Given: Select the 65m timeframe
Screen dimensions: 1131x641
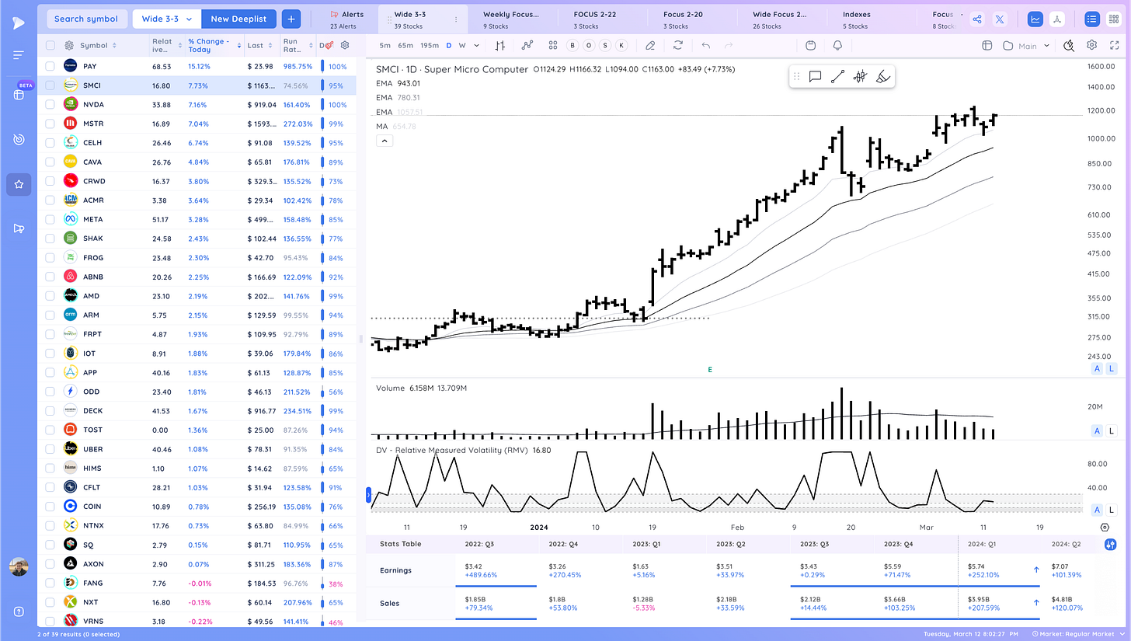Looking at the screenshot, I should tap(405, 46).
